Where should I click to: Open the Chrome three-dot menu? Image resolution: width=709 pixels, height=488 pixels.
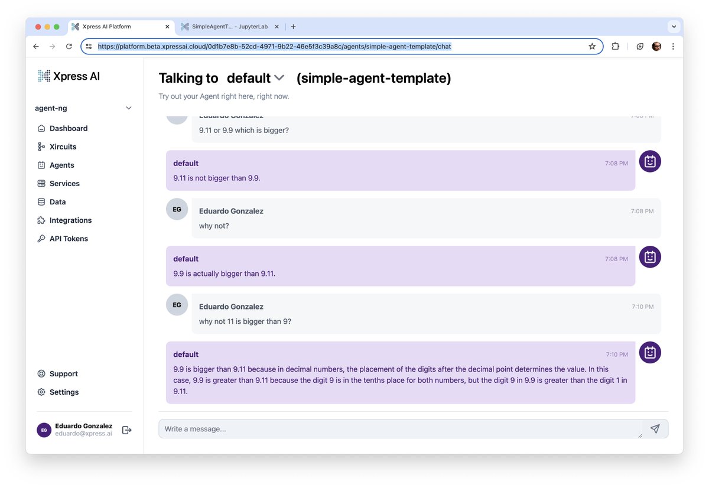tap(673, 46)
